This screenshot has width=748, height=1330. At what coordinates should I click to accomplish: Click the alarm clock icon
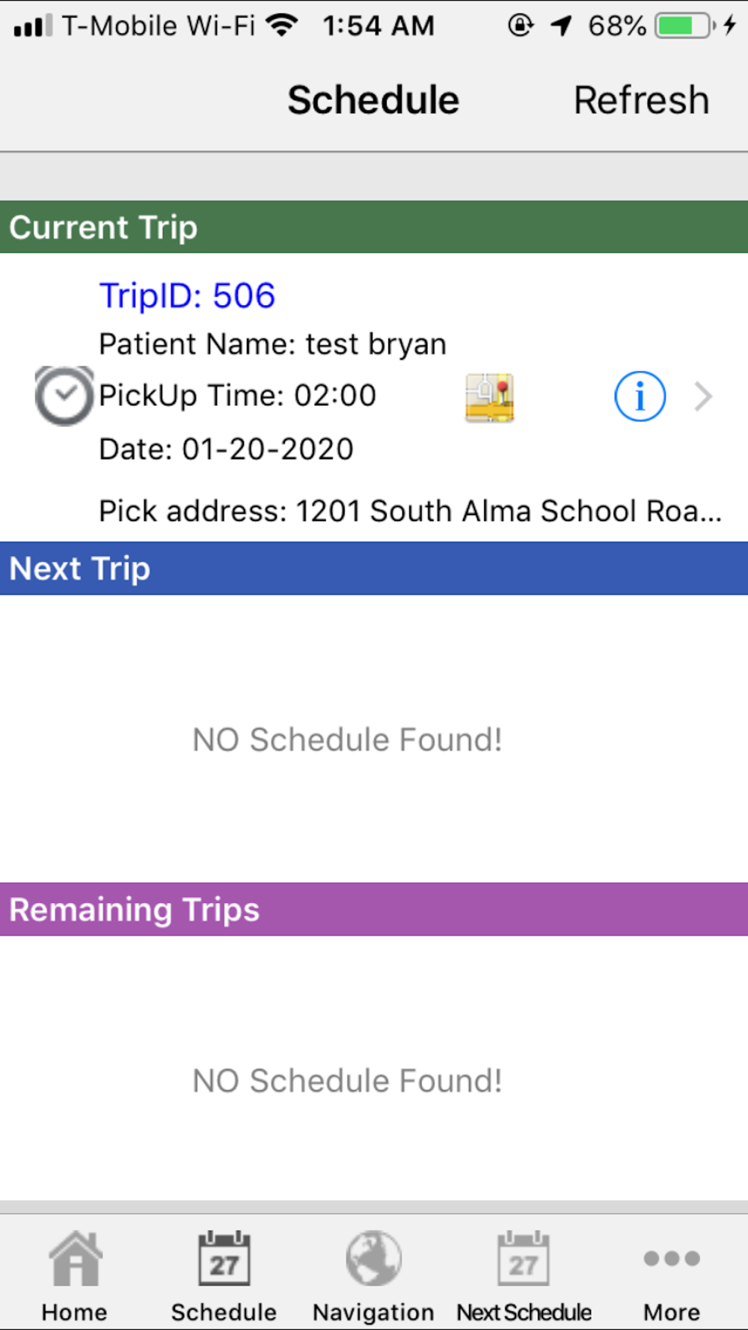(64, 396)
